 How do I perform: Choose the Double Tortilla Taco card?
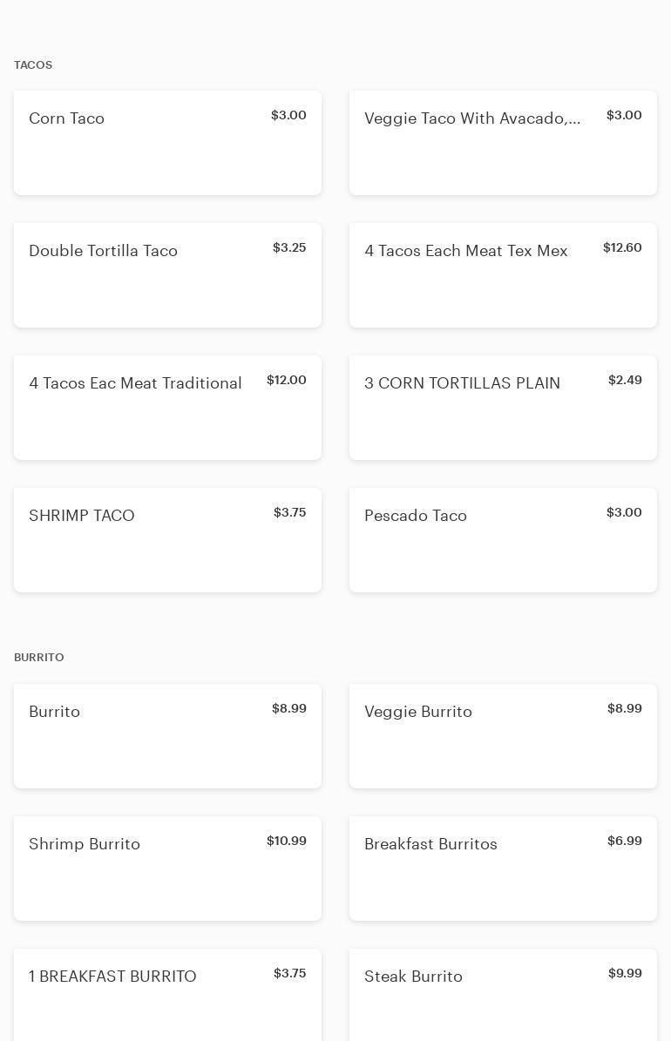point(167,275)
